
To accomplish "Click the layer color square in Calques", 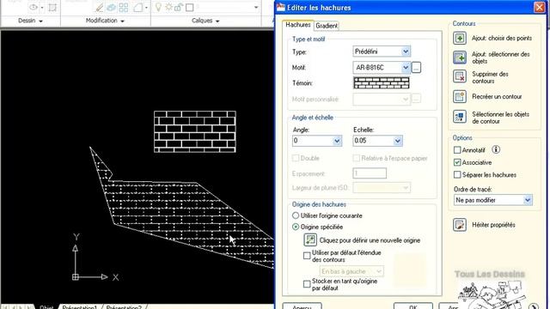I will coord(189,8).
